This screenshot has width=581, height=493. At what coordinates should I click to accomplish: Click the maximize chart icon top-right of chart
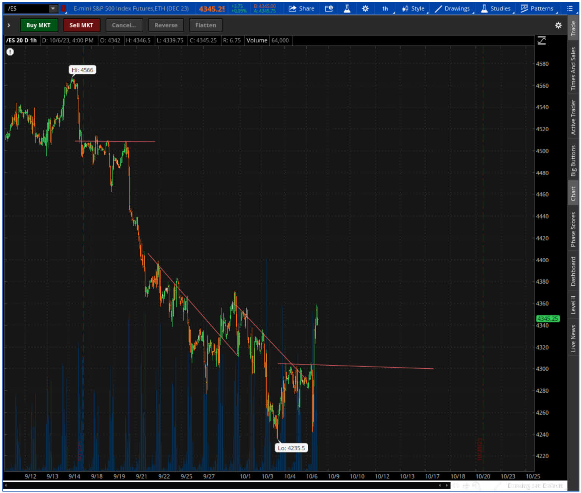tap(542, 40)
